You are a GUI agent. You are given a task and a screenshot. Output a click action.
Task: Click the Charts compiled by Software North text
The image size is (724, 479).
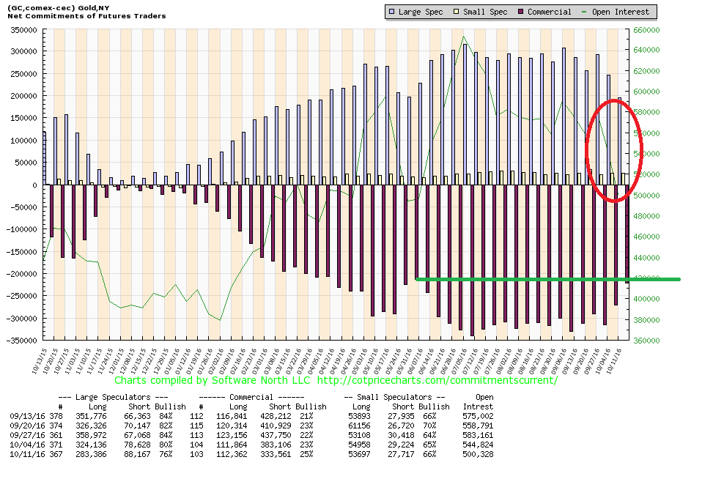213,380
